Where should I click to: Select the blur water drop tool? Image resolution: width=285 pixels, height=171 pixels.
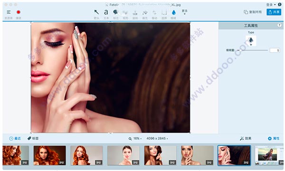pos(174,12)
